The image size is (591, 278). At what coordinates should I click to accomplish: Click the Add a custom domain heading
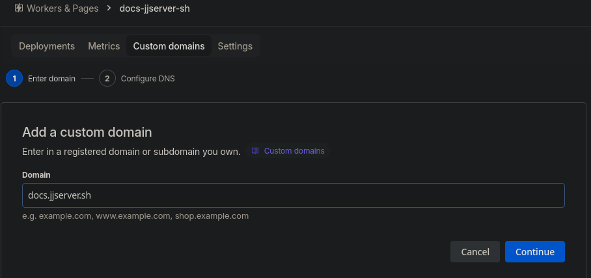tap(87, 132)
